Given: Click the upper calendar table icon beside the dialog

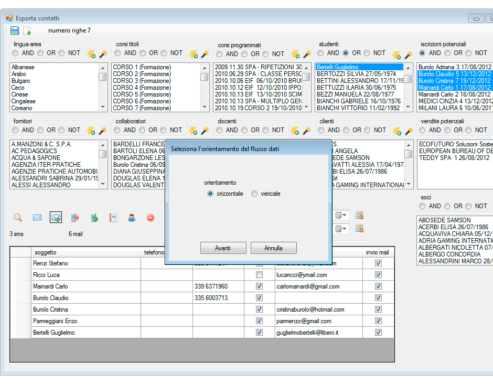Looking at the screenshot, I should tap(359, 215).
